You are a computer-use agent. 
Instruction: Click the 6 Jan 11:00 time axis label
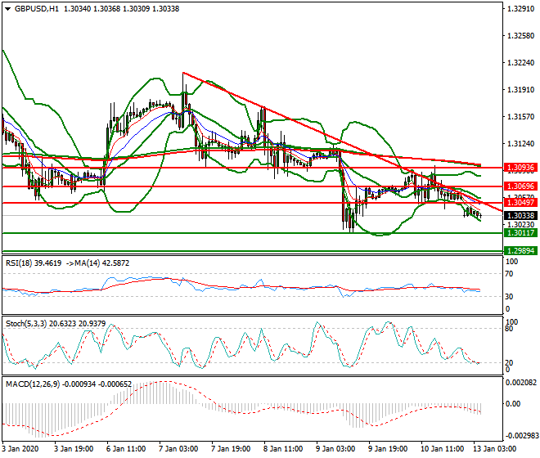(x=126, y=449)
